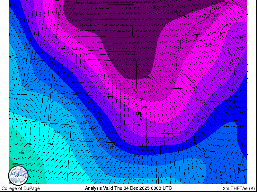Screen dimensions: 257x192
Task: Click the 260 contour label
Action: 146,77
